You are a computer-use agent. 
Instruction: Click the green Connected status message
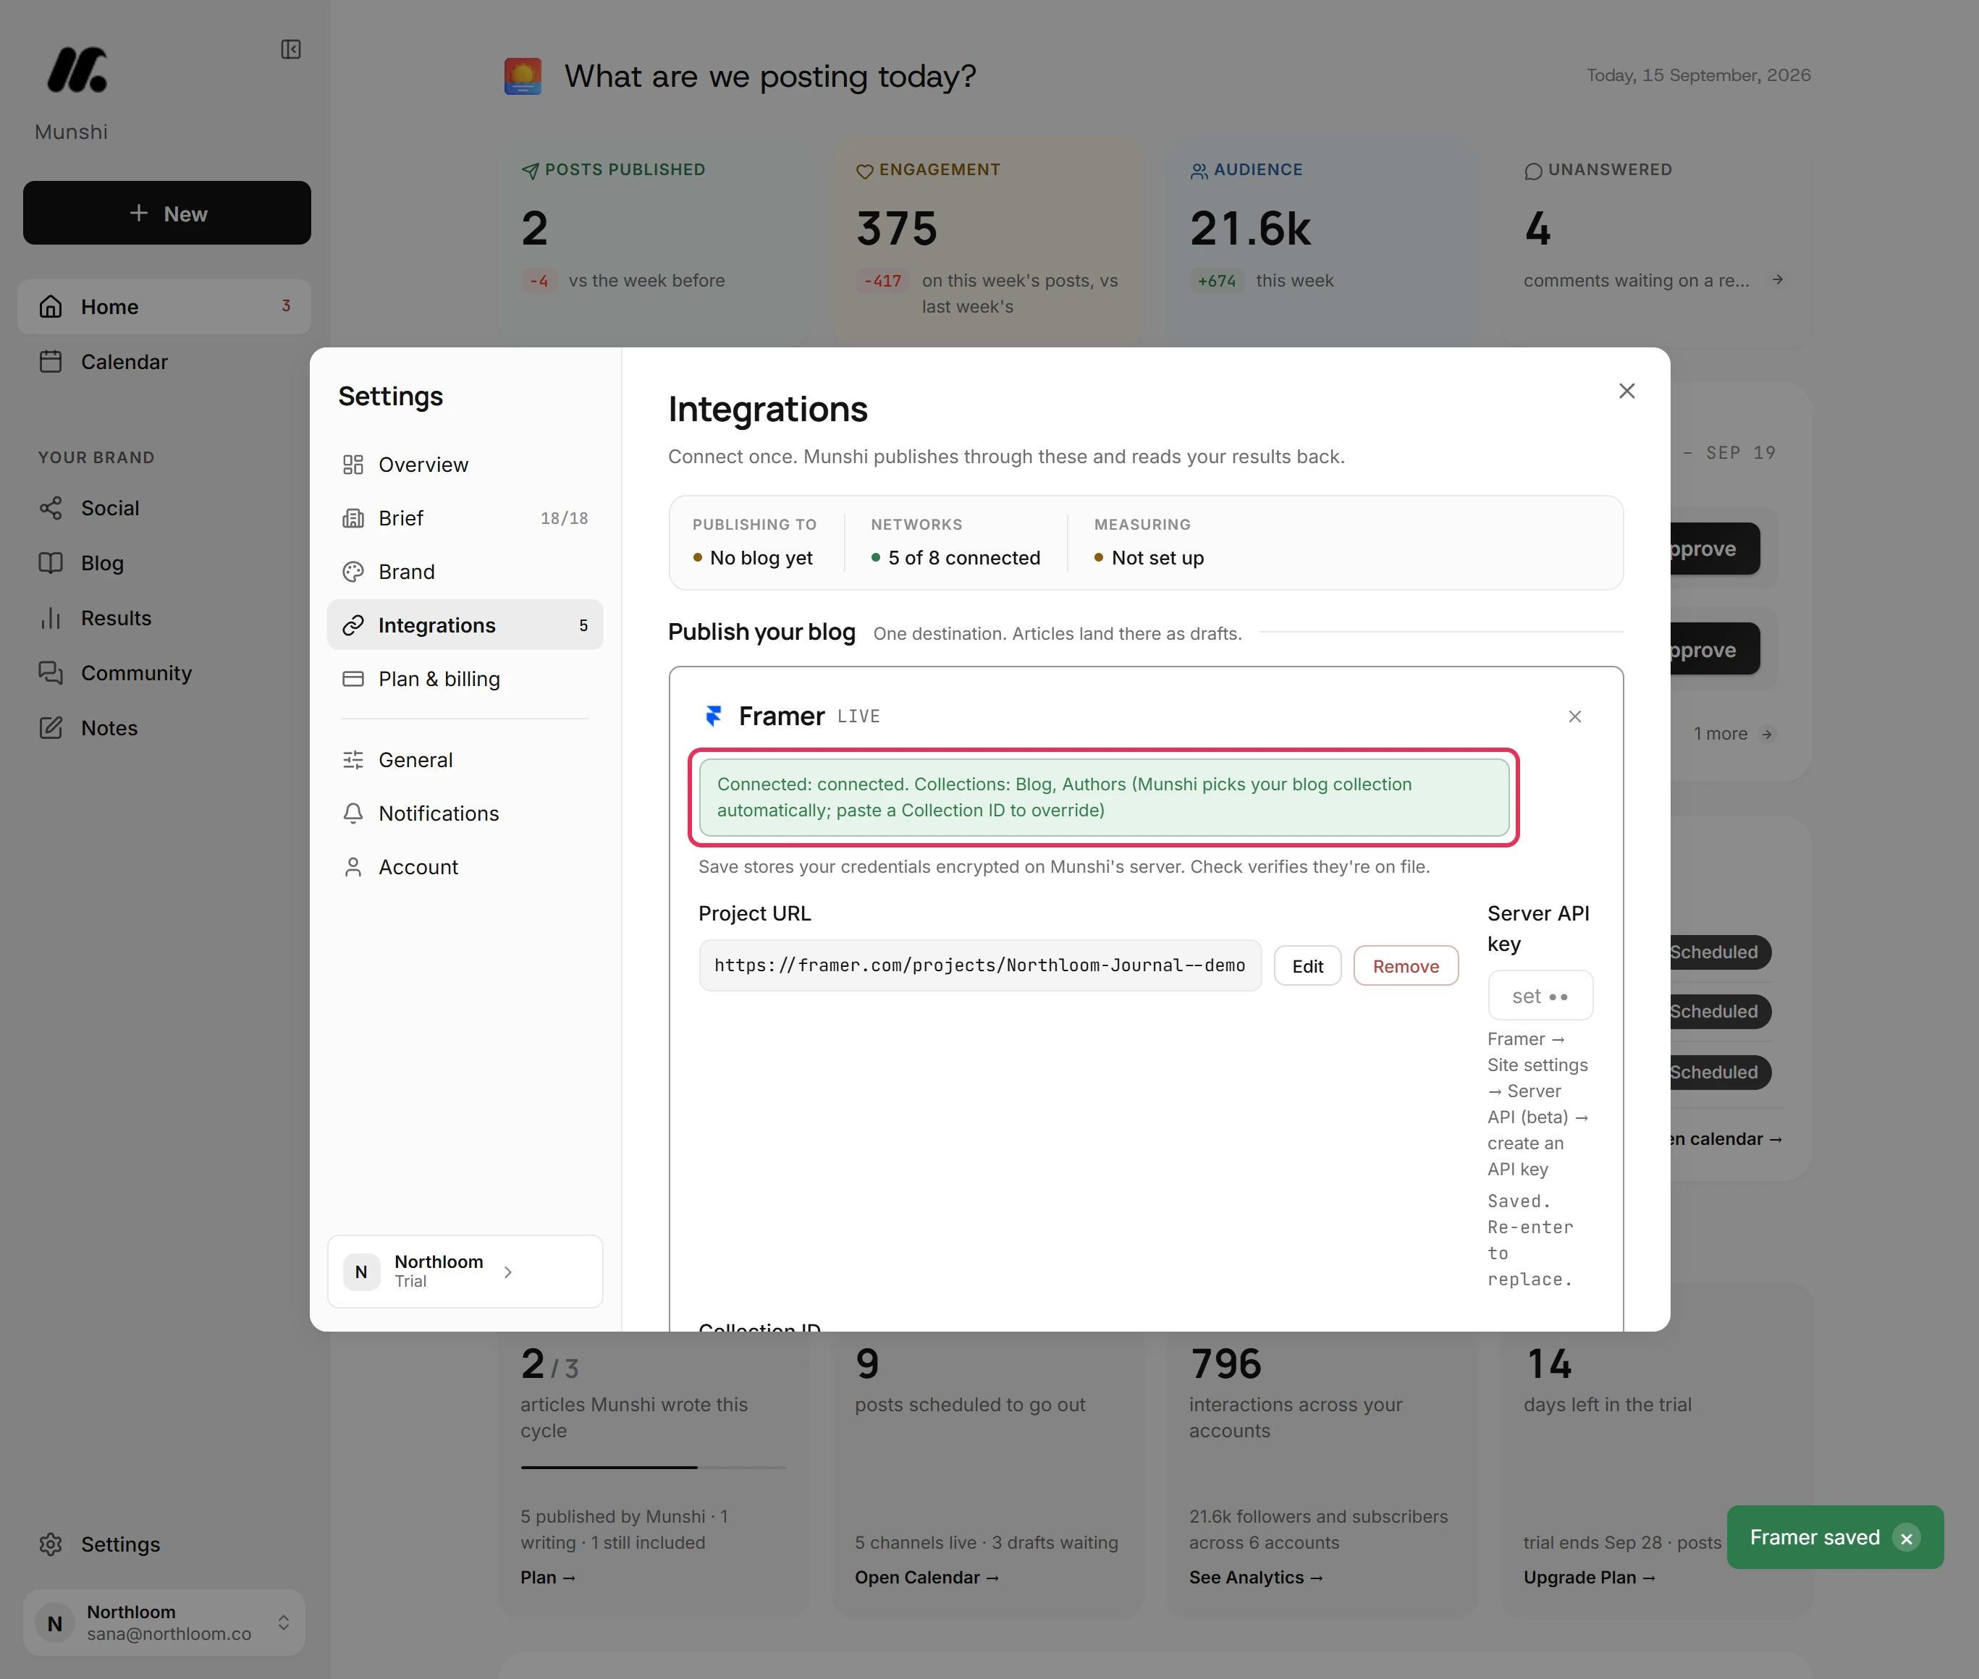pyautogui.click(x=1103, y=798)
